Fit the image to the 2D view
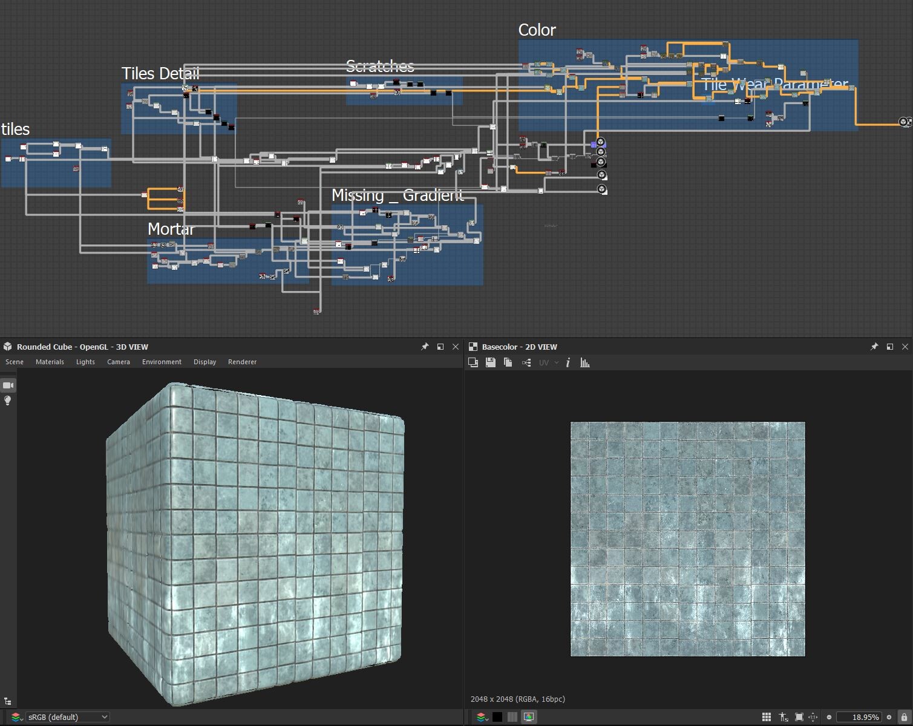The width and height of the screenshot is (913, 726). 799,717
